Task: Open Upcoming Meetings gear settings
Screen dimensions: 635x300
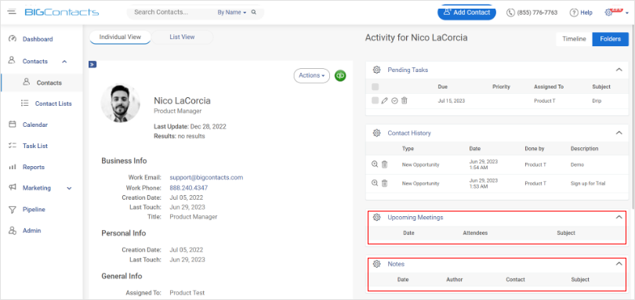Action: pos(376,217)
